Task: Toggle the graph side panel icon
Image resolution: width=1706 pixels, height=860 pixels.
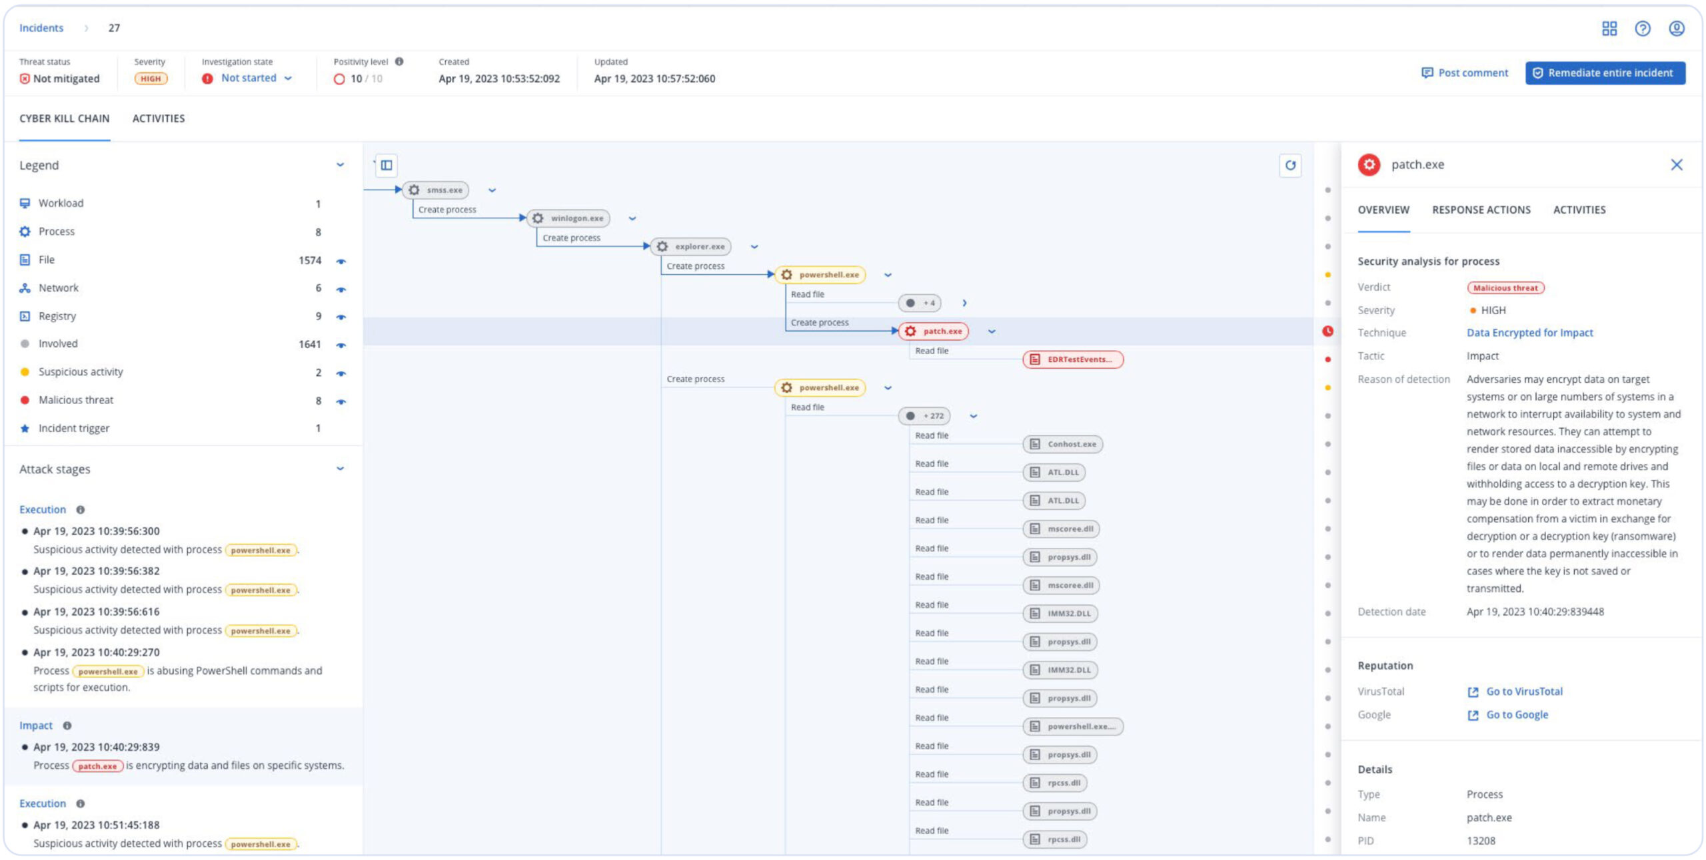Action: click(x=387, y=165)
